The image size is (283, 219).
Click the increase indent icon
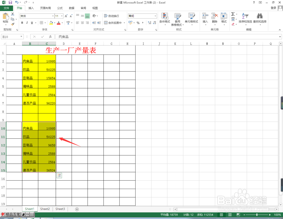99,23
